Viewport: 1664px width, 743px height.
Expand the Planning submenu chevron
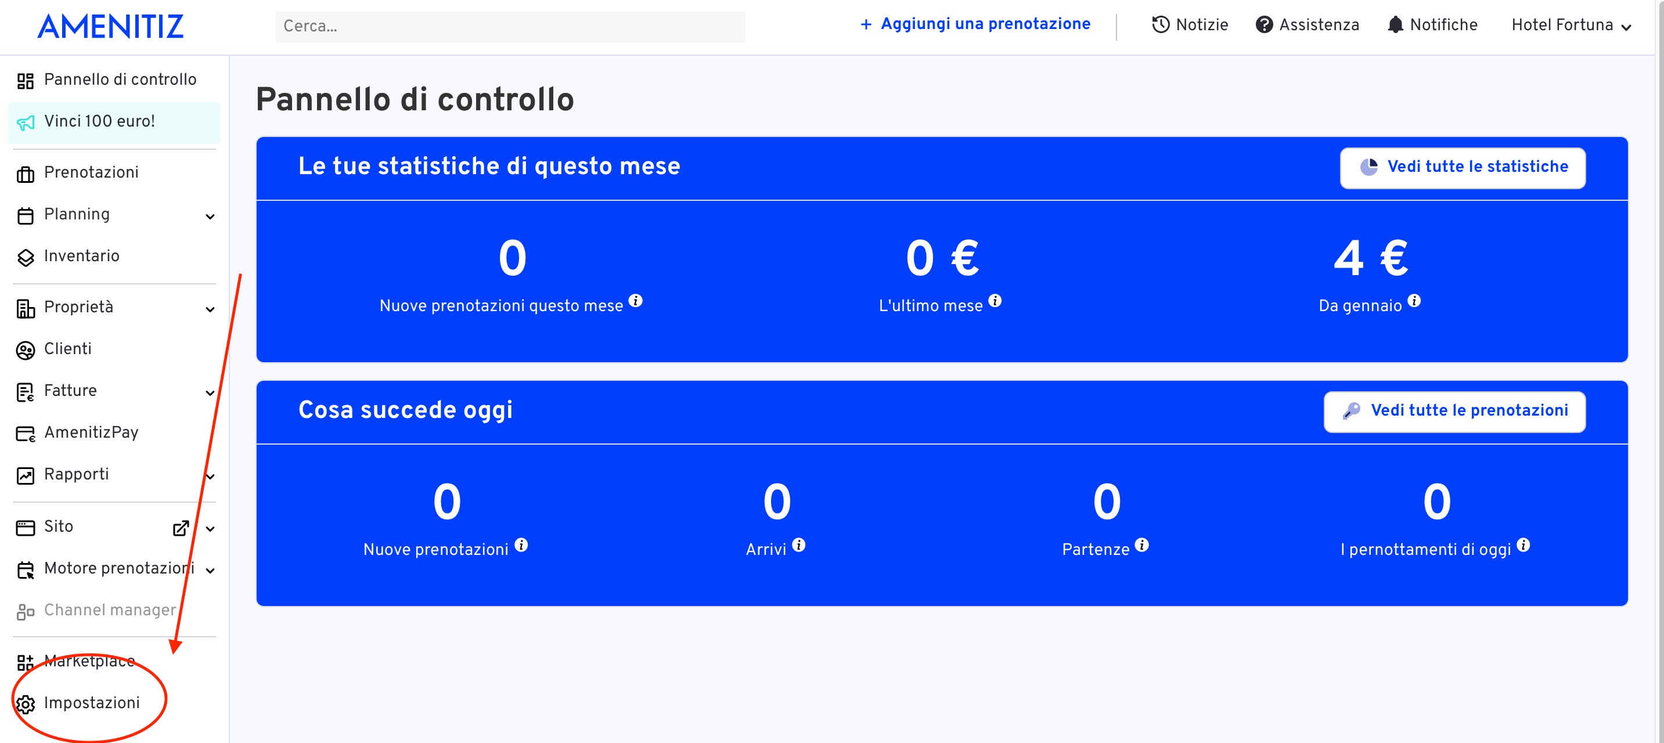click(x=210, y=217)
